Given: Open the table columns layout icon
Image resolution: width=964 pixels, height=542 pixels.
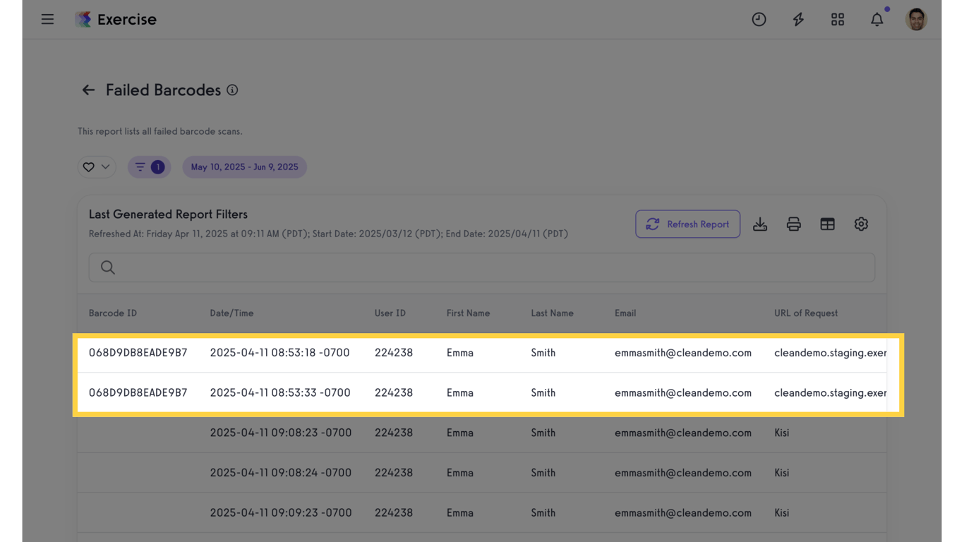Looking at the screenshot, I should (827, 224).
